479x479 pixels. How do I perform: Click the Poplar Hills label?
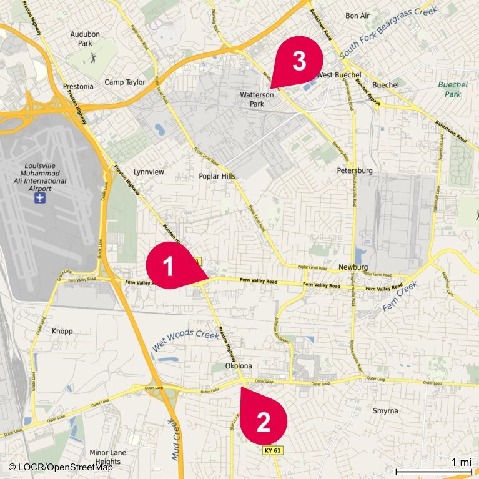(x=217, y=176)
